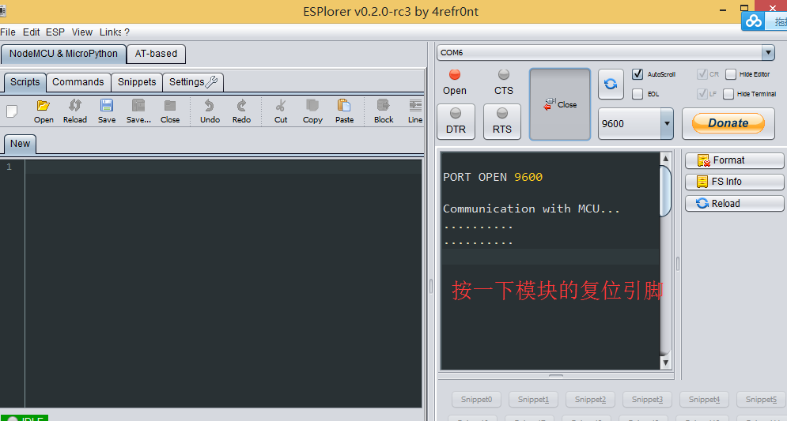The height and width of the screenshot is (421, 787).
Task: Click the Line toolbar icon
Action: tap(415, 111)
